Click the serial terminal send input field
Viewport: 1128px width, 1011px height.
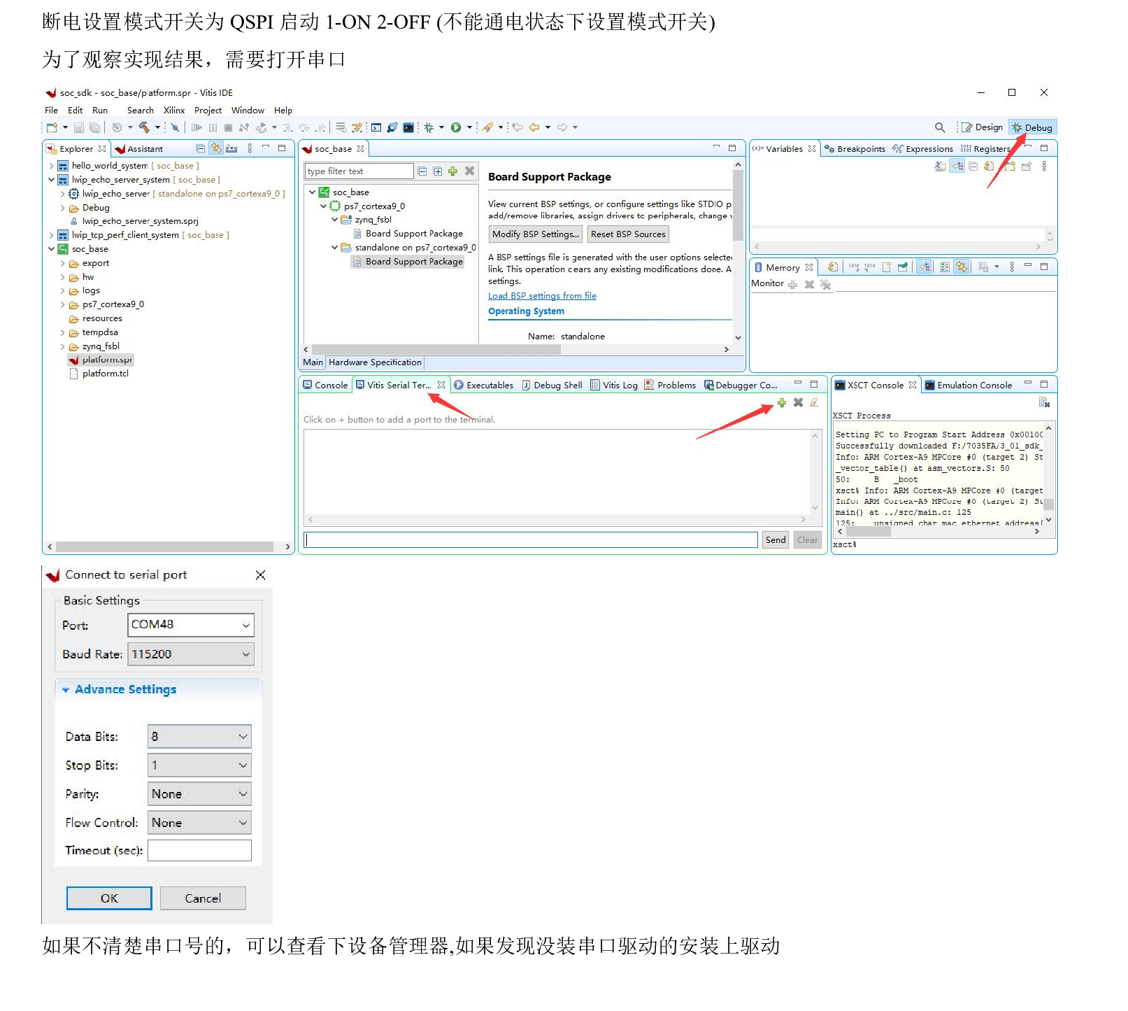point(531,540)
